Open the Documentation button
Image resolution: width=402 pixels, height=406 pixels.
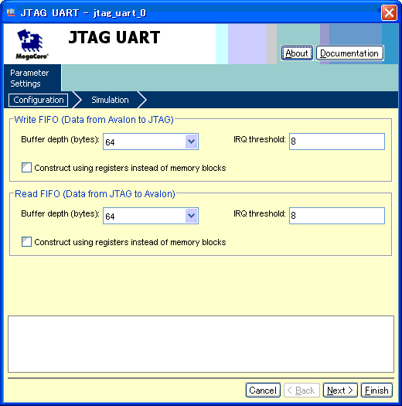(x=349, y=53)
